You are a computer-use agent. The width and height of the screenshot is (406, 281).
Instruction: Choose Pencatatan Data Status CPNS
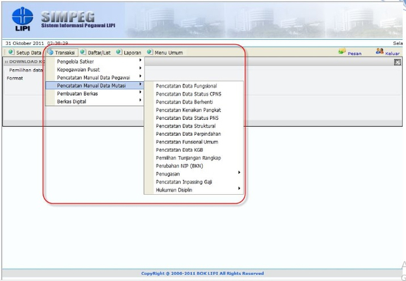click(188, 94)
